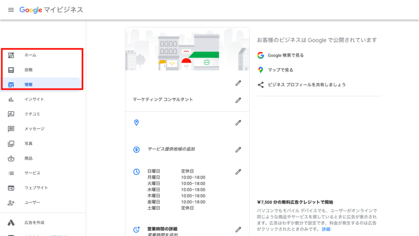This screenshot has width=419, height=236.
Task: Edit the マーケティング コンサルタント category pencil
Action: 238,100
